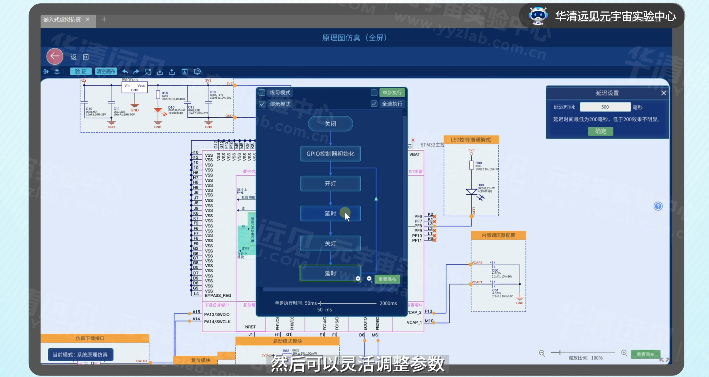Confirm delay settings with 确定 button

click(600, 131)
